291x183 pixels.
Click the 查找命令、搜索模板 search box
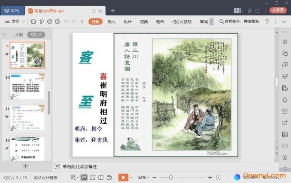tap(239, 22)
